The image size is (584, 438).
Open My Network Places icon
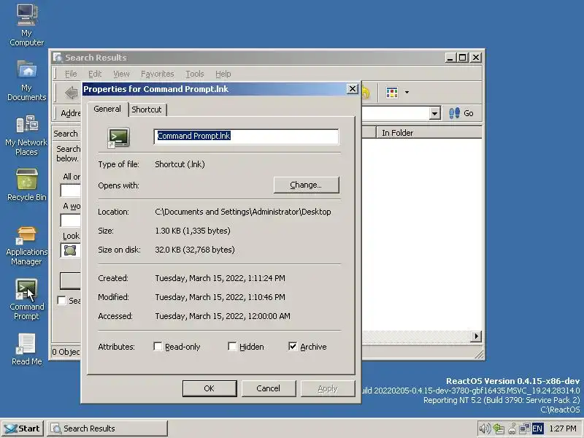(26, 135)
